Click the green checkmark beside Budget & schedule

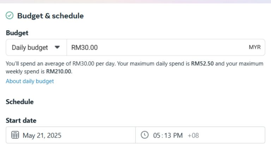pyautogui.click(x=10, y=15)
